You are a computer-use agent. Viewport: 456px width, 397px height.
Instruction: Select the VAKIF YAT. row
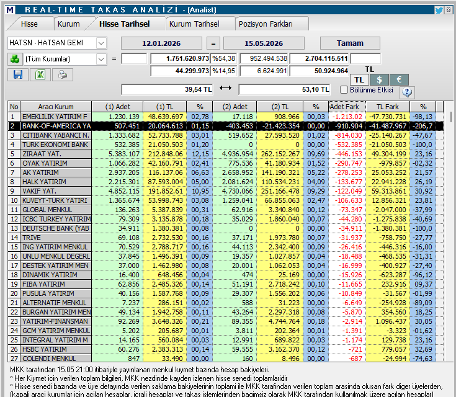pyautogui.click(x=225, y=191)
